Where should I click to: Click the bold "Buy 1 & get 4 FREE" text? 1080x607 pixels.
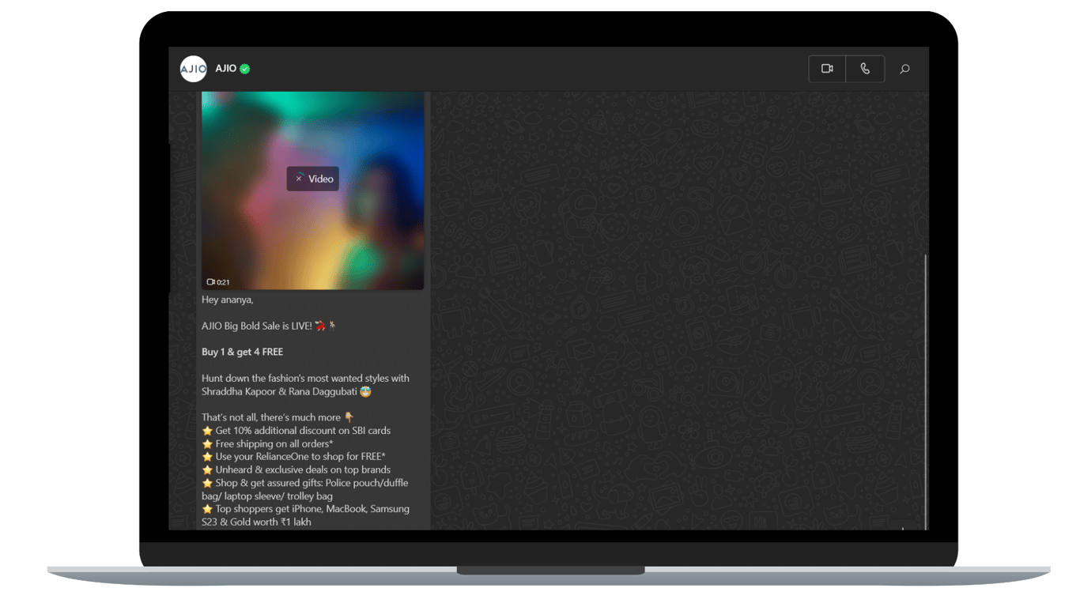tap(242, 352)
